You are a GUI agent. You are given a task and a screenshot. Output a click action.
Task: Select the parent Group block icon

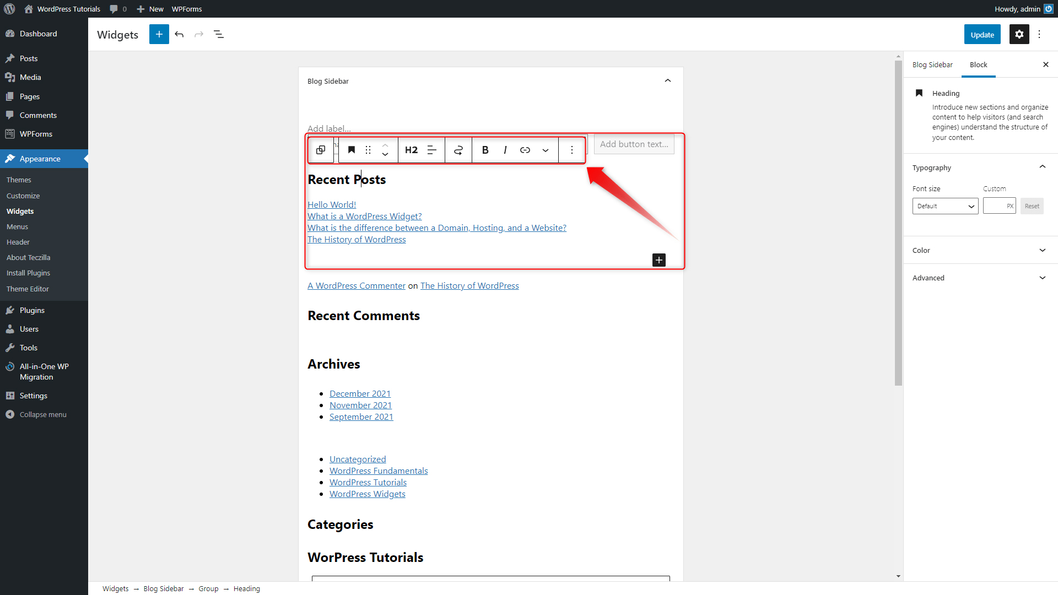click(x=321, y=150)
